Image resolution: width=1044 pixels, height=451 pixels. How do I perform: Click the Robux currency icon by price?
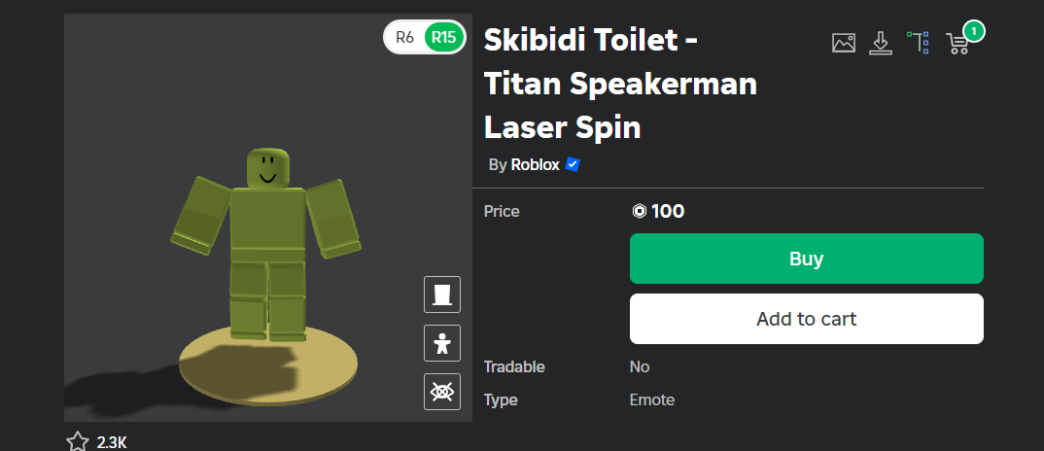click(x=640, y=212)
